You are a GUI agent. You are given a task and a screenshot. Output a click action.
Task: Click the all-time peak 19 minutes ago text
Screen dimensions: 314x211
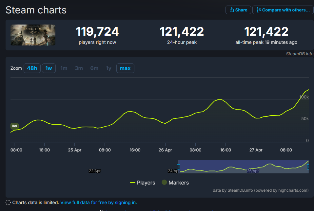(x=266, y=42)
